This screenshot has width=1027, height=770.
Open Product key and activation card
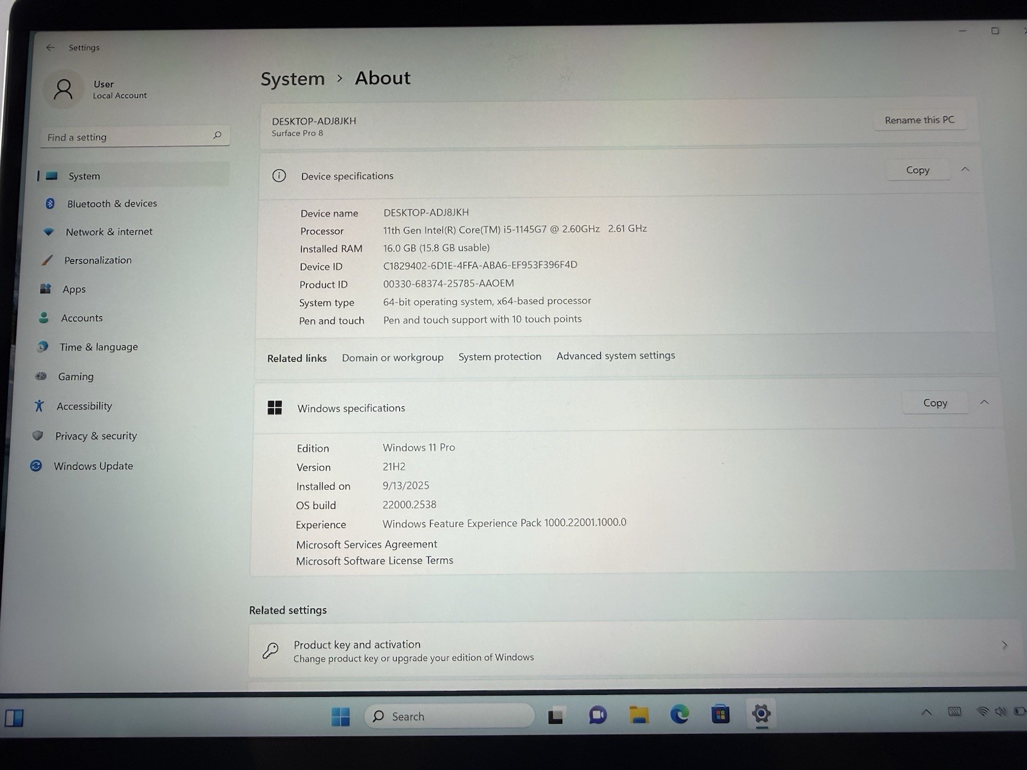click(x=634, y=649)
